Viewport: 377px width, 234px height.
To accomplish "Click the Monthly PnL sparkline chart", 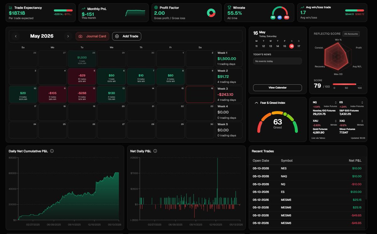I will (x=135, y=13).
